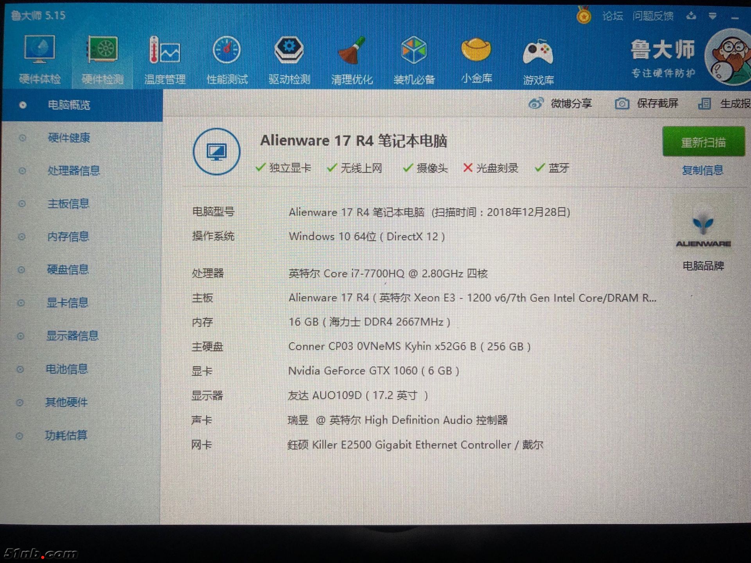Select 显卡信息 sidebar item
Screen dimensions: 751x563
click(x=67, y=303)
